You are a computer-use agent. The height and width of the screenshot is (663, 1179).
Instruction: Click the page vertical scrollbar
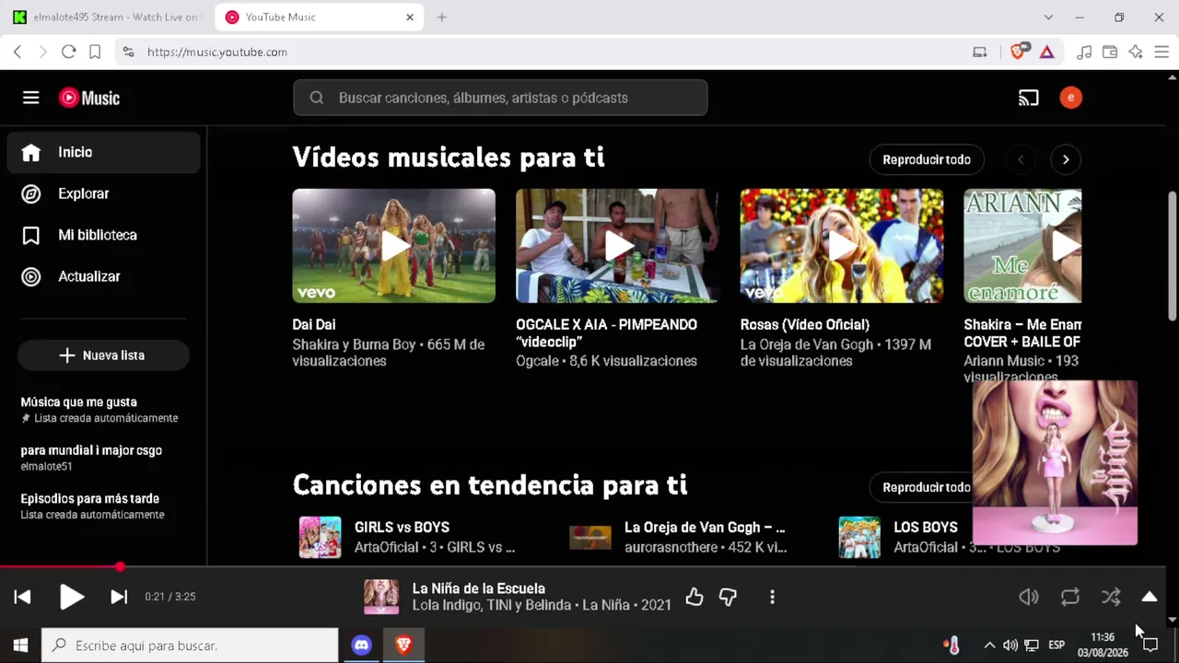1172,257
